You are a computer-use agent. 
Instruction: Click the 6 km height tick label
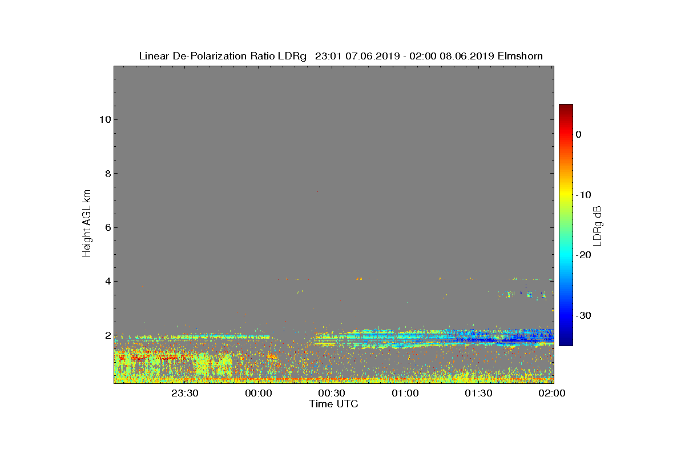pos(107,227)
